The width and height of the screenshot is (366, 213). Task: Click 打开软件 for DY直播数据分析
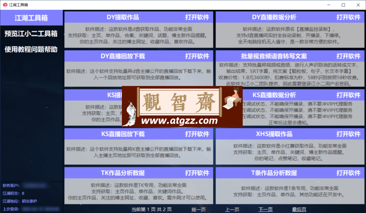[x=348, y=17]
